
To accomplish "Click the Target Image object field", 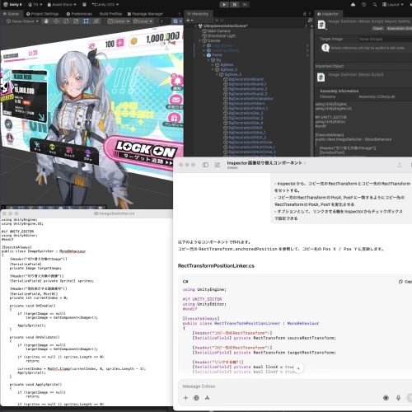I will pyautogui.click(x=385, y=39).
